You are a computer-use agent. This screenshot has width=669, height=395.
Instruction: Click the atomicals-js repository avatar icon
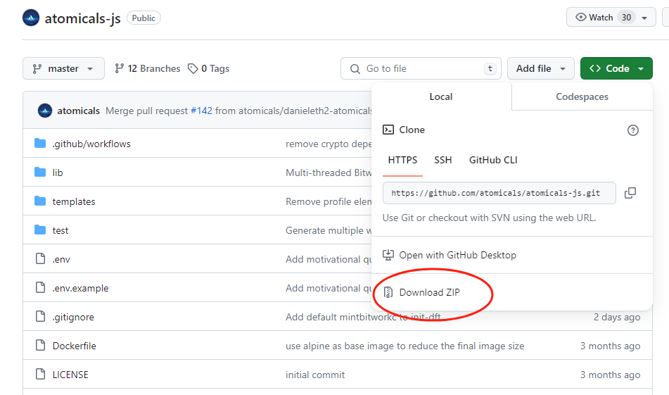coord(31,18)
